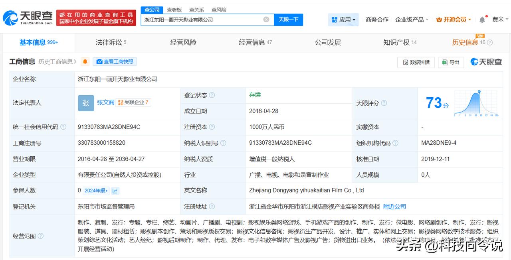This screenshot has height=260, width=511.
Task: Click the score distribution chart
Action: pos(476,103)
